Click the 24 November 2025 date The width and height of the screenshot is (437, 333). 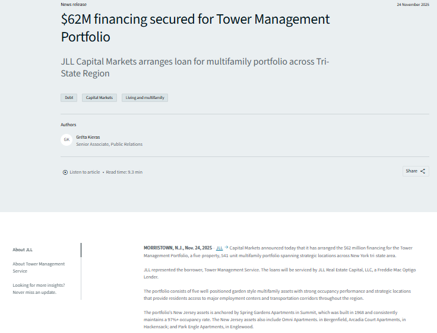pyautogui.click(x=413, y=5)
